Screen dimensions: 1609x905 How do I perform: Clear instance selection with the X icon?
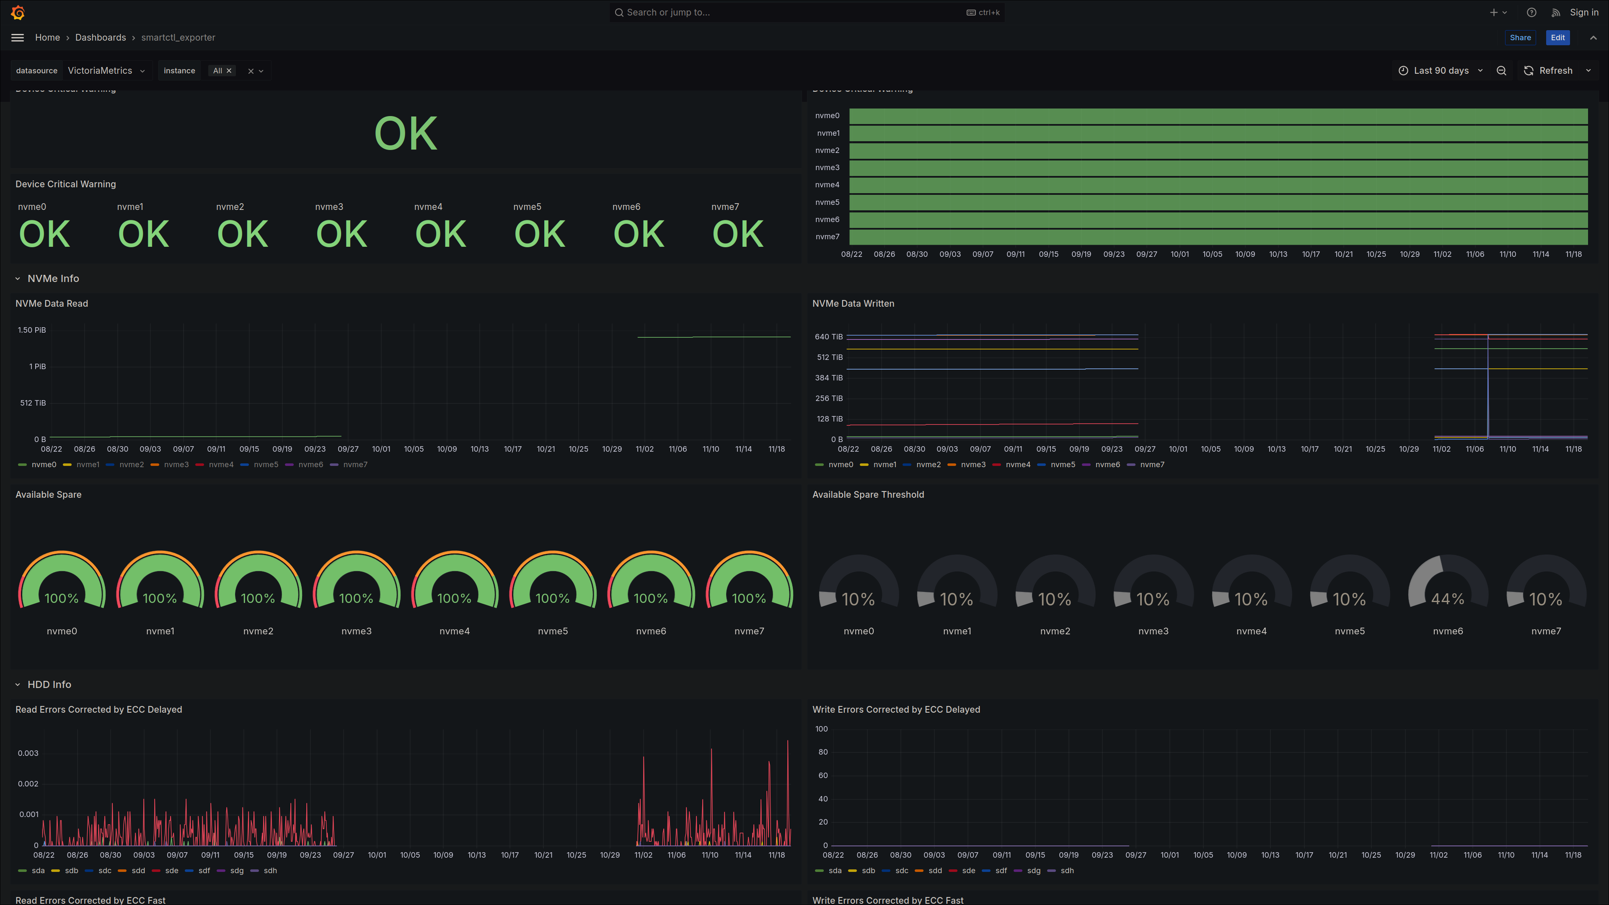point(251,71)
